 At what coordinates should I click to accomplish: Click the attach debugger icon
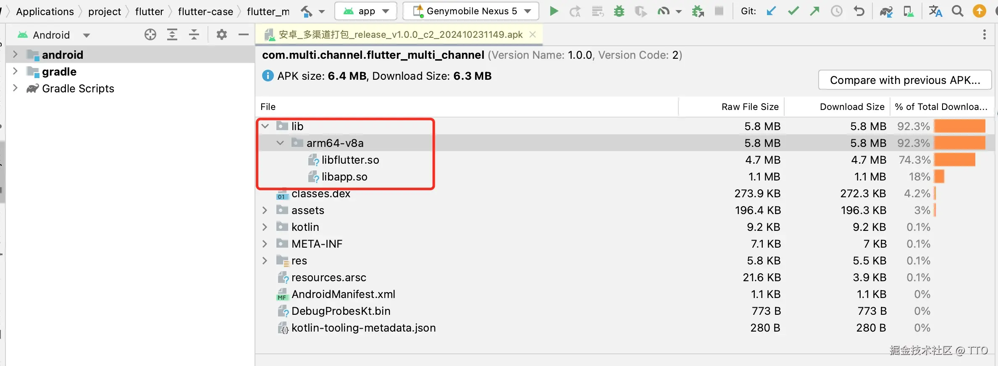tap(698, 11)
